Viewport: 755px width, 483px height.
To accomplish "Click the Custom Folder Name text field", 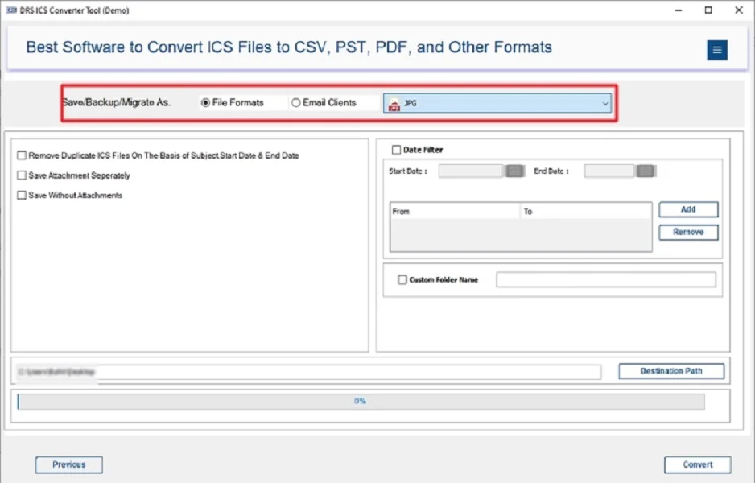I will 606,280.
